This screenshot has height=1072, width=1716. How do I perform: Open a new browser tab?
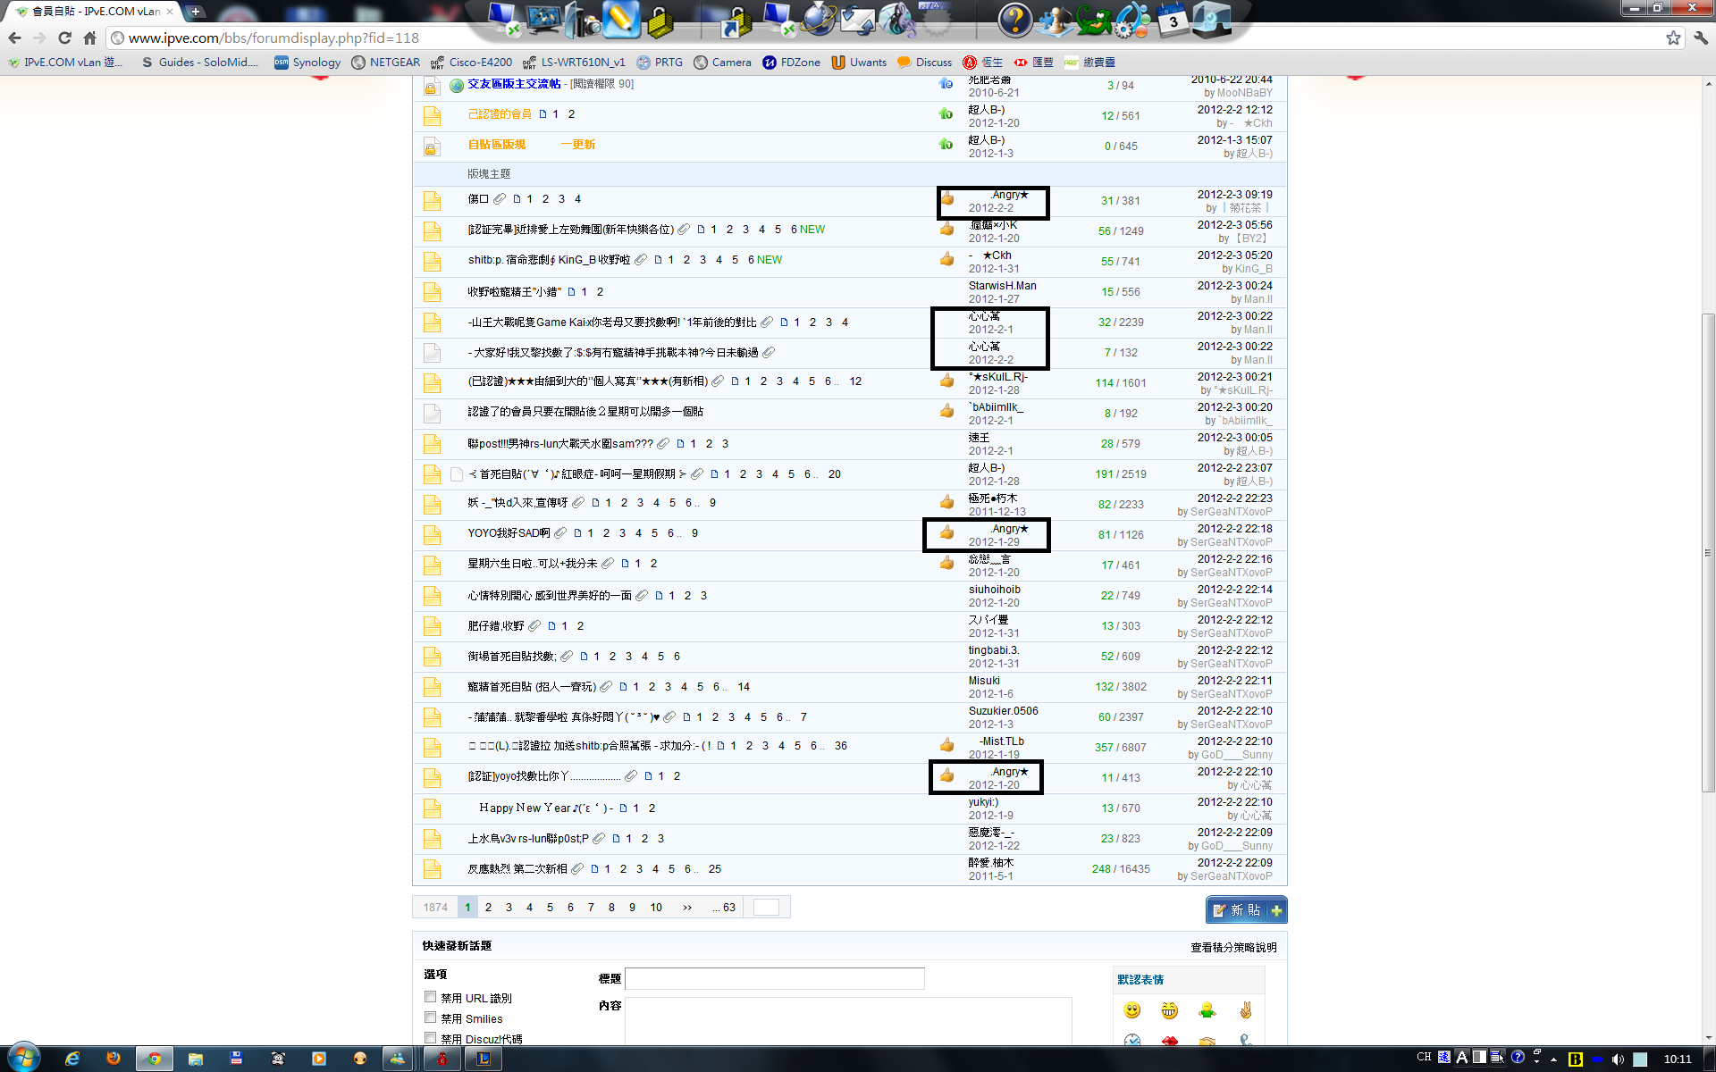195,12
